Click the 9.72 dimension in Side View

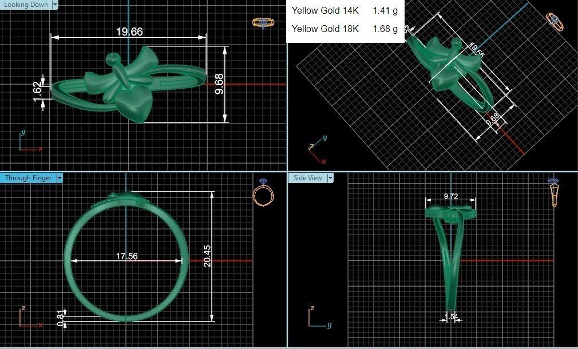pyautogui.click(x=451, y=196)
